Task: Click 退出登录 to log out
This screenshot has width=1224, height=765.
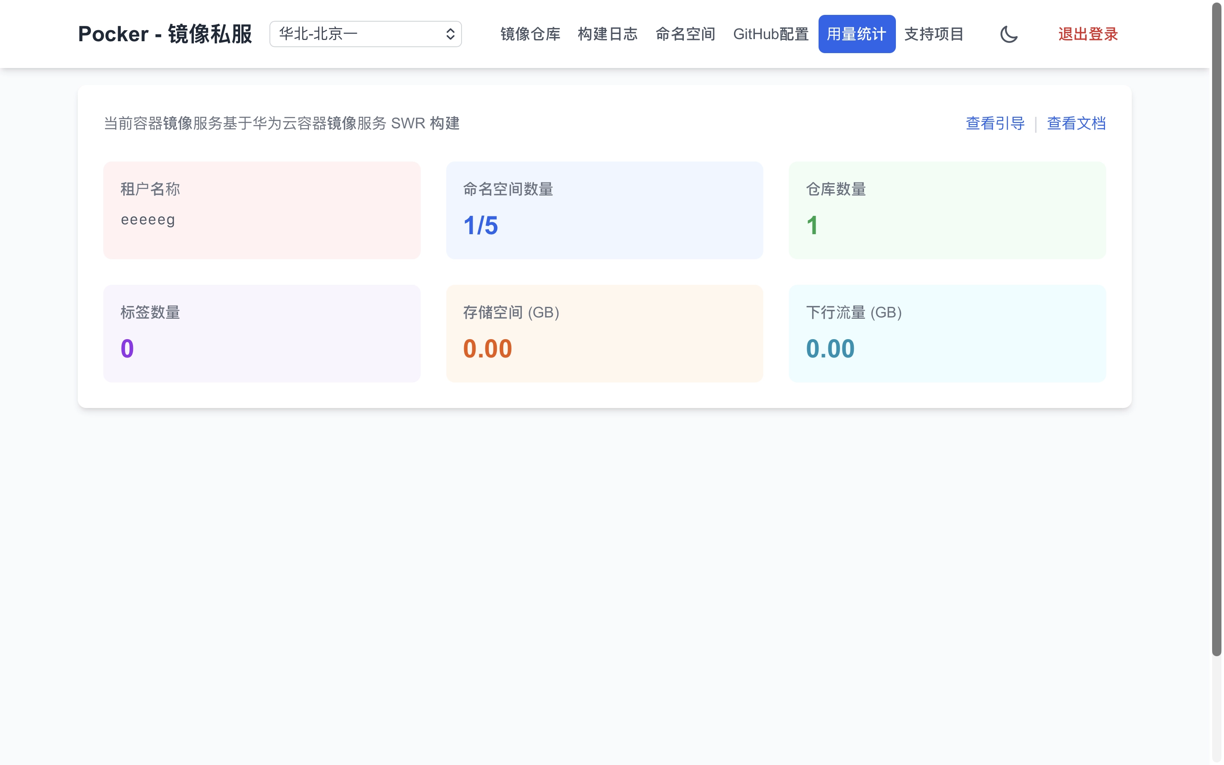Action: [x=1089, y=34]
